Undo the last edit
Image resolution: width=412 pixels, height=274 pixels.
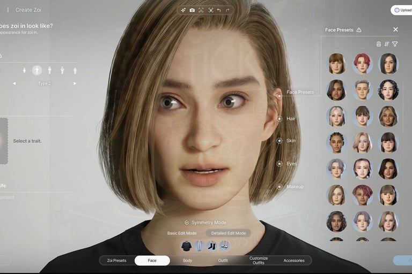pos(219,10)
